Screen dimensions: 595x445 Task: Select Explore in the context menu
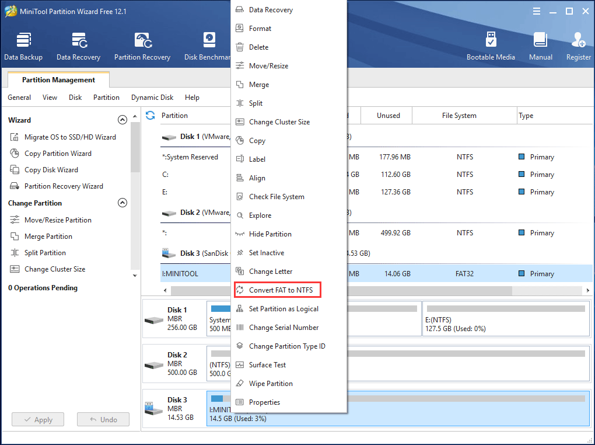tap(289, 215)
